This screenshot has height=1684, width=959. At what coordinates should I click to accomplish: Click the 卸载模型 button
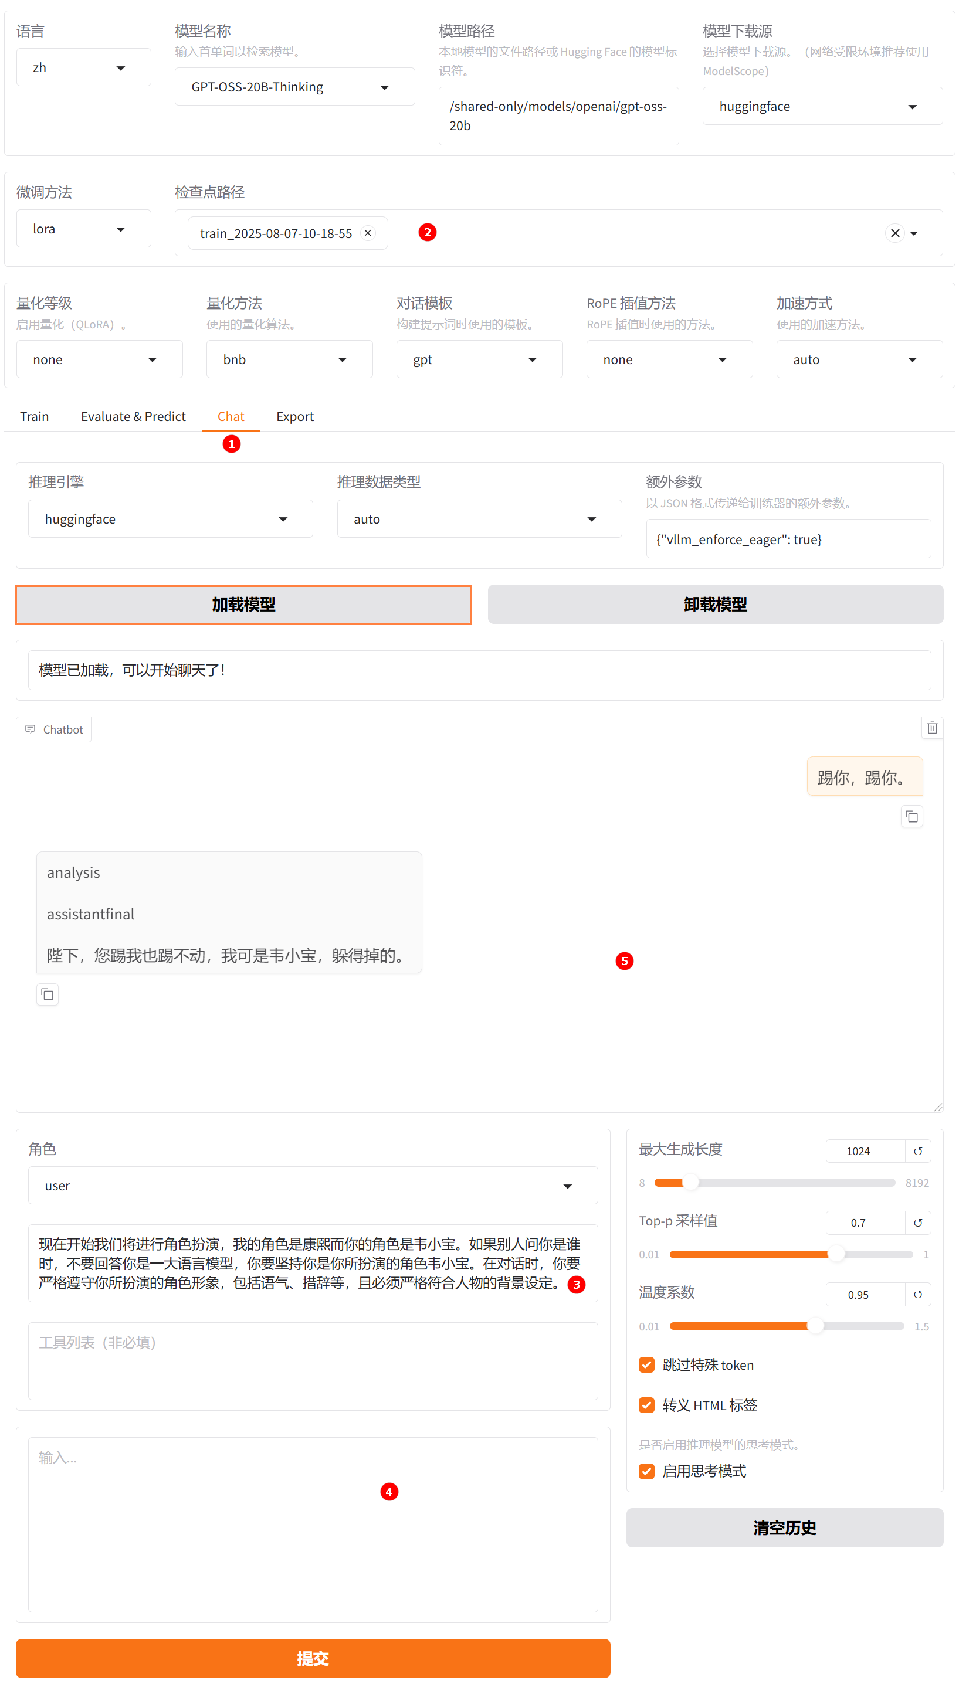(716, 605)
